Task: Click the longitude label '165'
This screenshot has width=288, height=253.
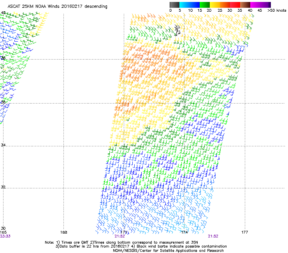Action: coord(3,232)
